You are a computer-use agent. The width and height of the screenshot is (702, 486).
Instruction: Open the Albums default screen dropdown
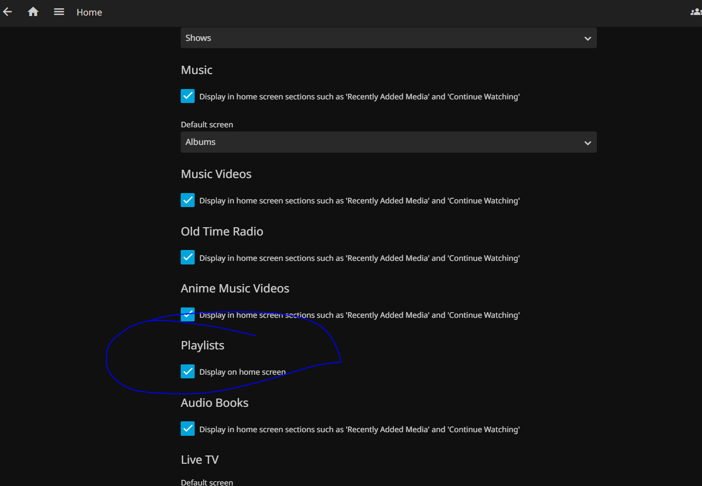(x=388, y=142)
